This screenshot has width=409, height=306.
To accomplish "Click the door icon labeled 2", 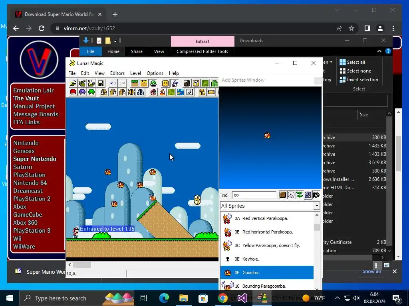I will click(122, 92).
